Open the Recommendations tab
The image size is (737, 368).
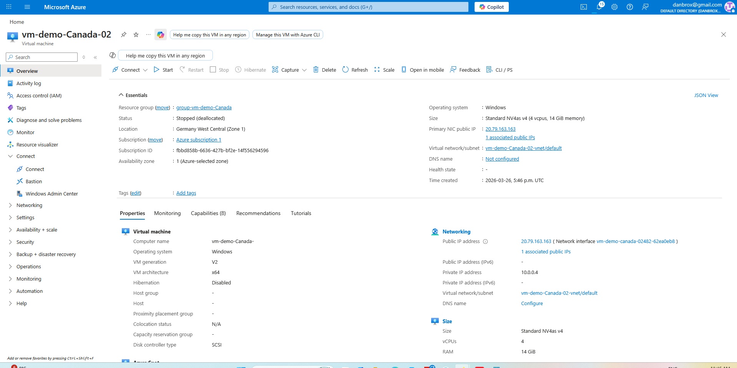coord(258,213)
